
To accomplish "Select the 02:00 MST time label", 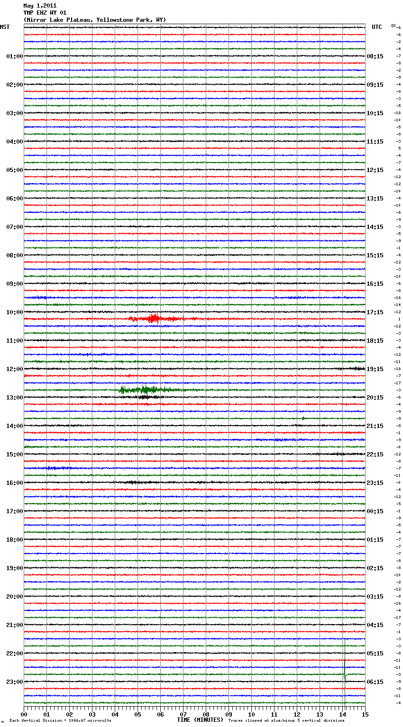I will tap(14, 85).
